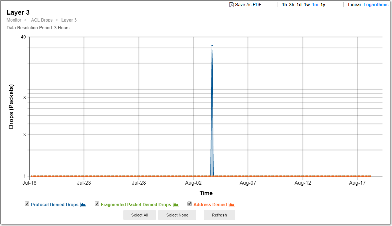The height and width of the screenshot is (226, 392).
Task: Click the Refresh button
Action: coord(219,215)
